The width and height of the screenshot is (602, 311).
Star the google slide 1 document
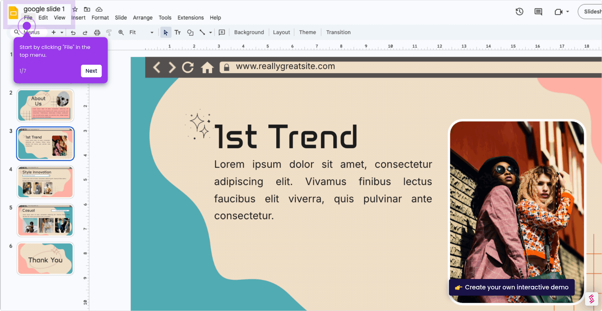coord(75,9)
